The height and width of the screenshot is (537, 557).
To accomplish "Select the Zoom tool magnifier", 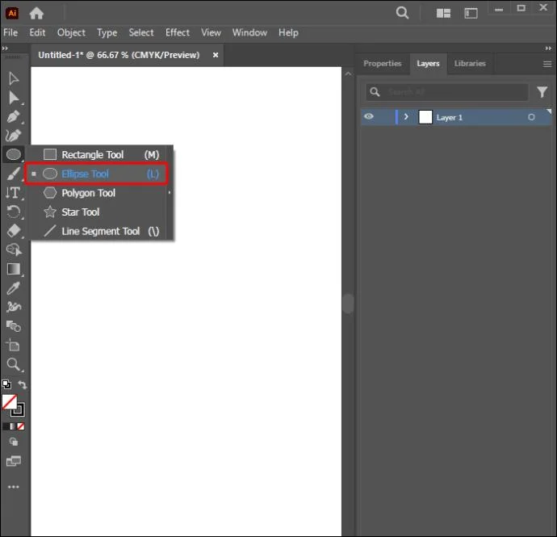I will pos(13,365).
